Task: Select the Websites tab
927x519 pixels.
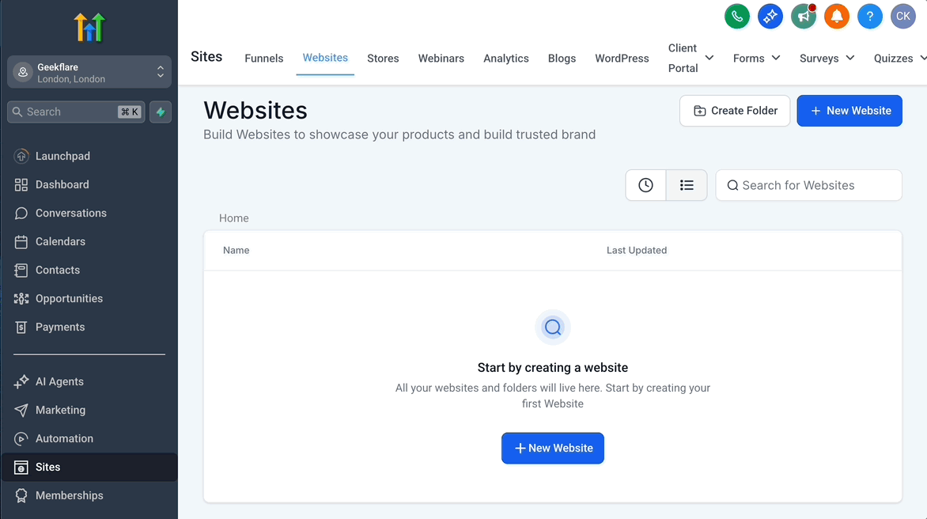Action: point(325,58)
